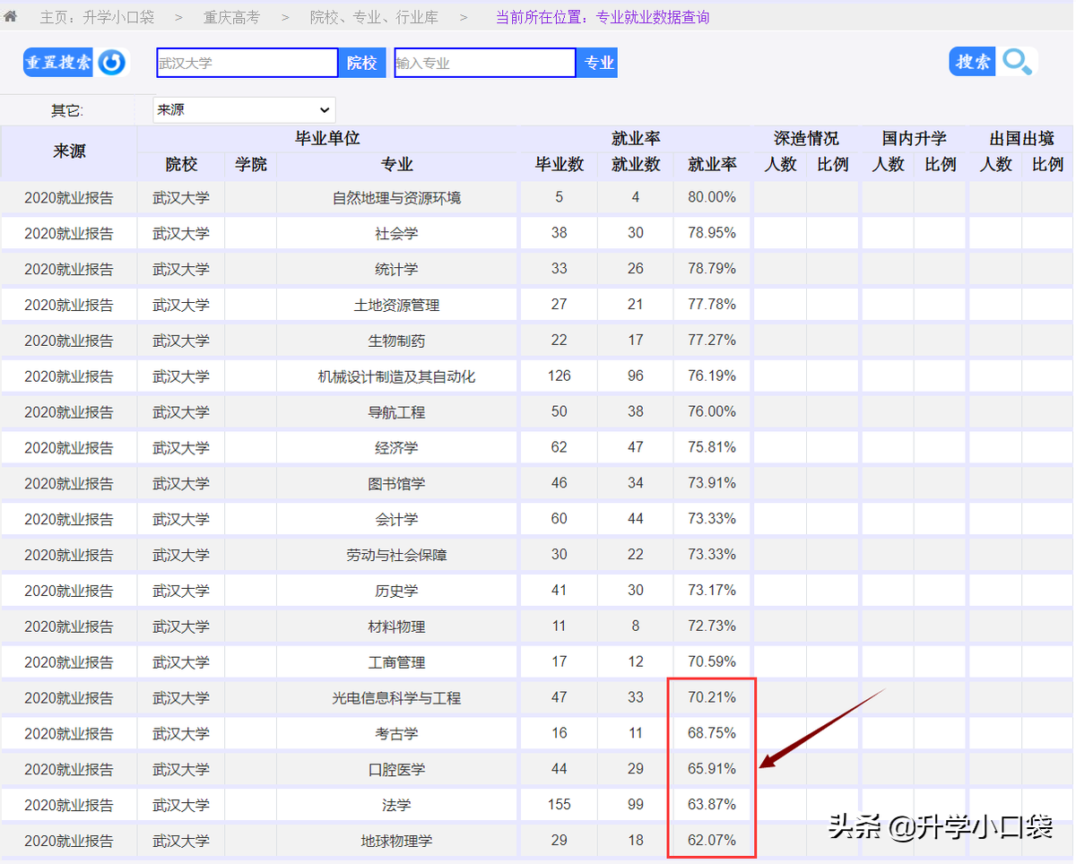Click the 专业 sub-column header

click(397, 165)
